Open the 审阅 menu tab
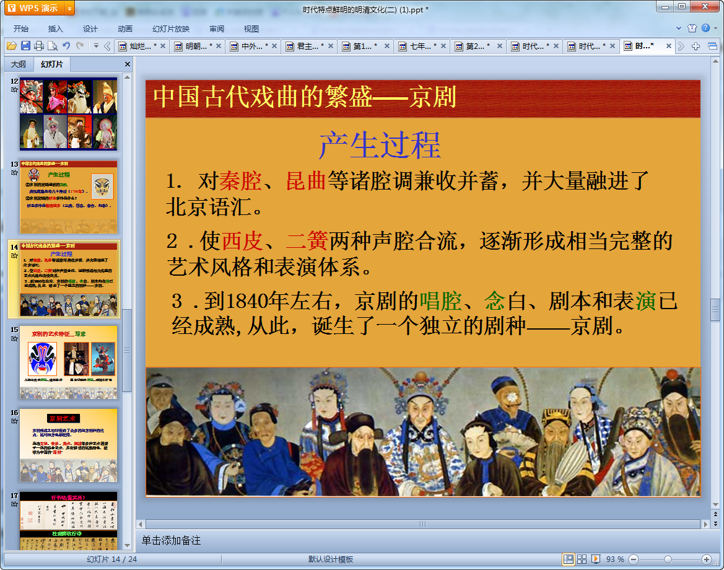This screenshot has height=570, width=724. pyautogui.click(x=217, y=28)
